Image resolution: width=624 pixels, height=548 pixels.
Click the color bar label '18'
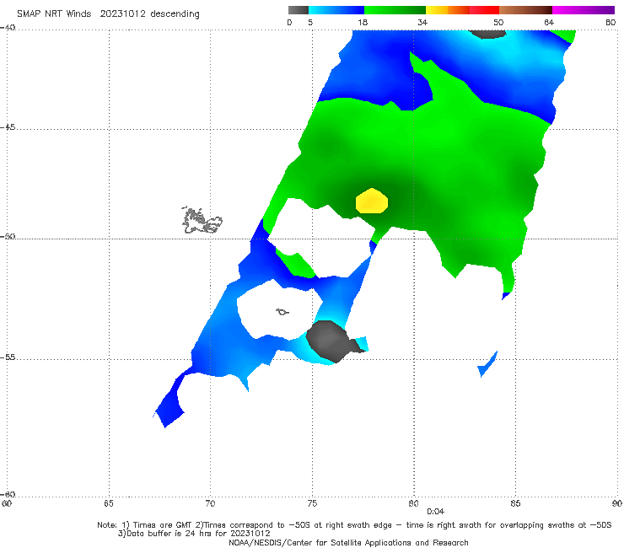tap(363, 22)
